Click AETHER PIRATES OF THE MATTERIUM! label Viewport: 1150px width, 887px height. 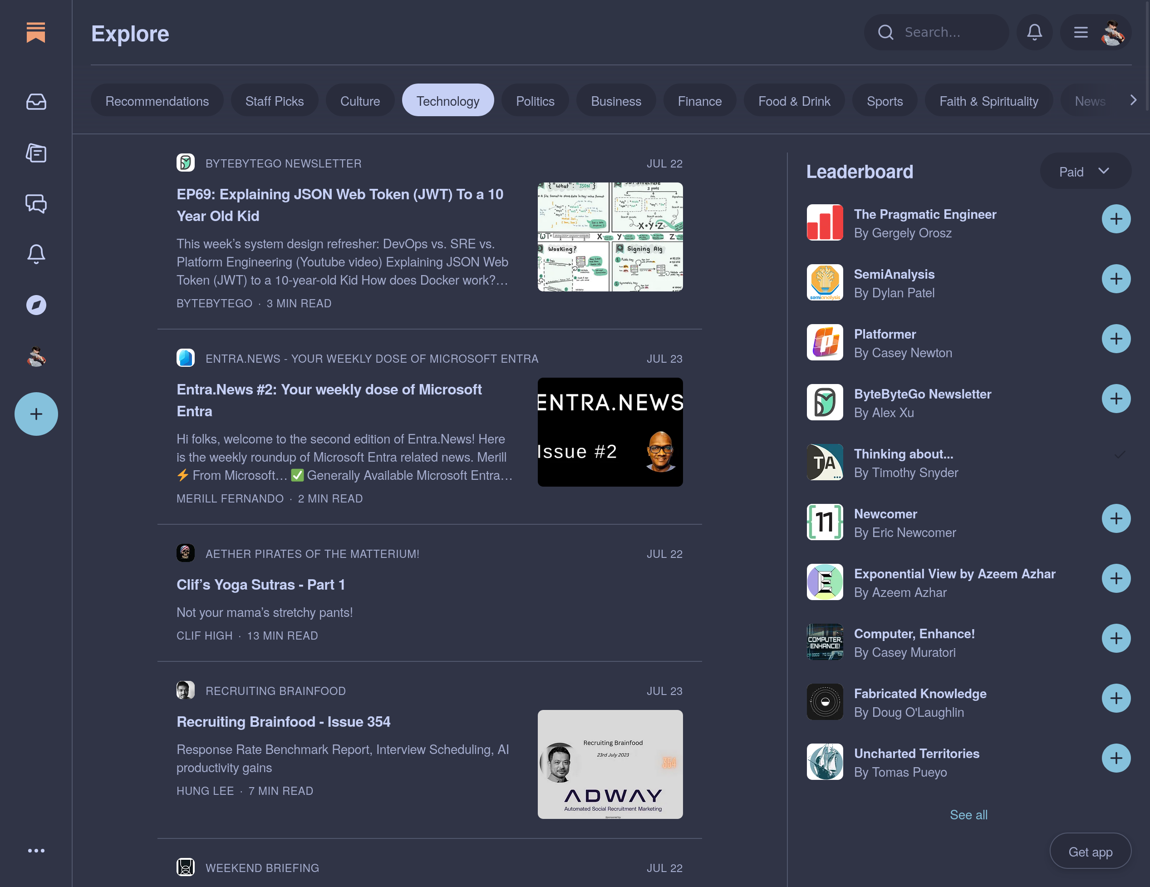pos(312,554)
